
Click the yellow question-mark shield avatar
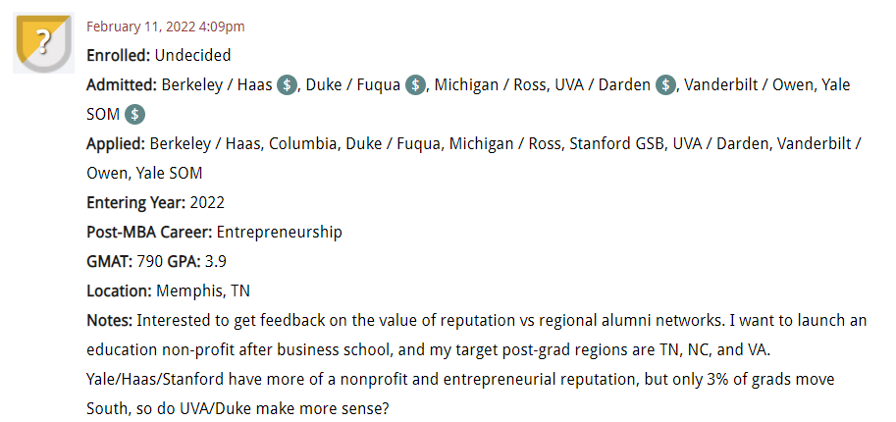(x=43, y=42)
